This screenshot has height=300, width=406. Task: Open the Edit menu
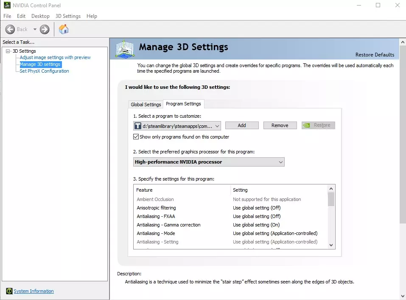(21, 16)
